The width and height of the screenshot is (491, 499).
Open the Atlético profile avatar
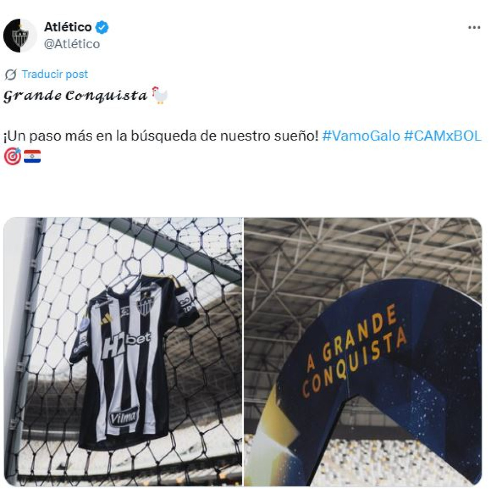click(x=20, y=35)
